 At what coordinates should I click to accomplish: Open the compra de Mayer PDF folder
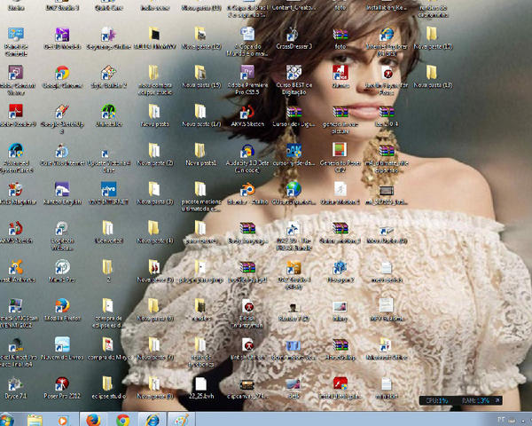tap(108, 349)
